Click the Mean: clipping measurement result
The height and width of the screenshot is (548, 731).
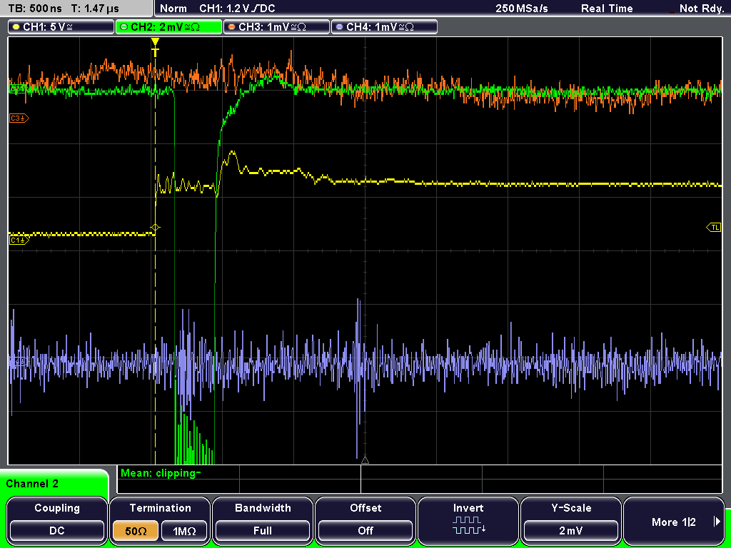tap(161, 473)
